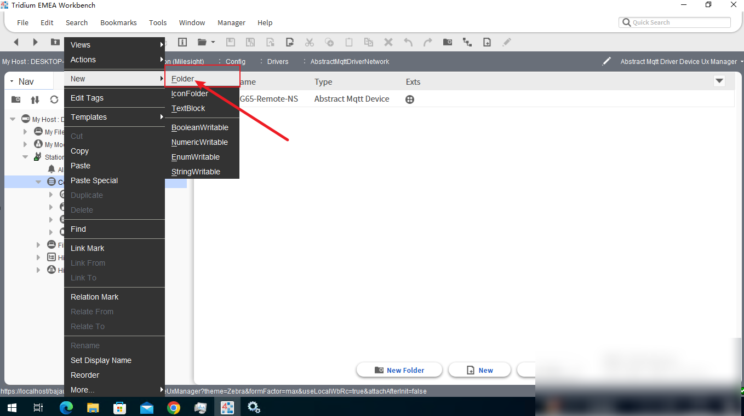Image resolution: width=744 pixels, height=416 pixels.
Task: Open Google Chrome from the taskbar
Action: [174, 407]
